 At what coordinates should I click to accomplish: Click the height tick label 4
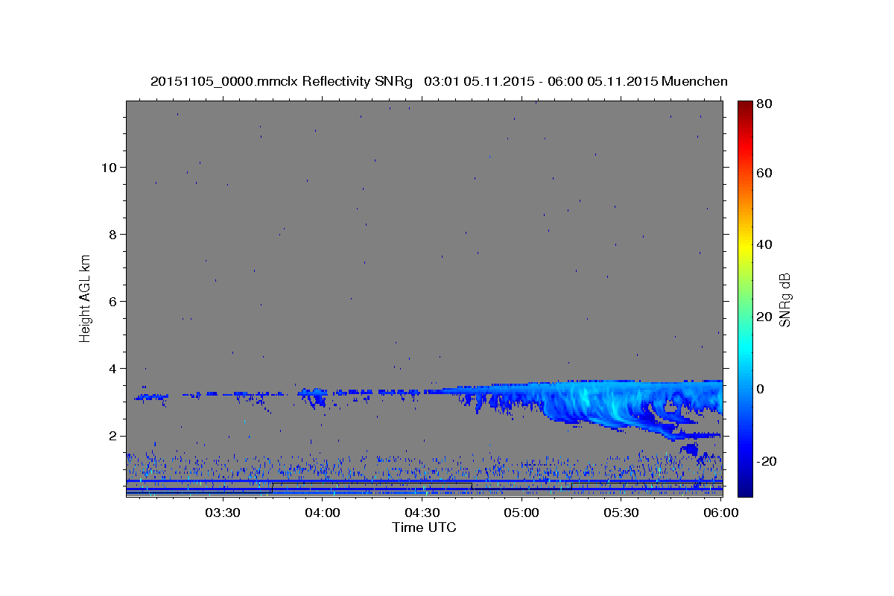pos(112,368)
